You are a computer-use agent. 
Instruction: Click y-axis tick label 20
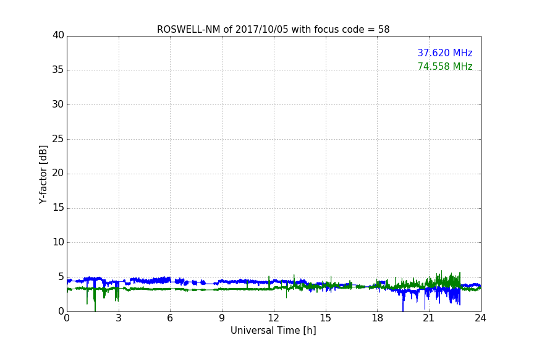pos(58,173)
